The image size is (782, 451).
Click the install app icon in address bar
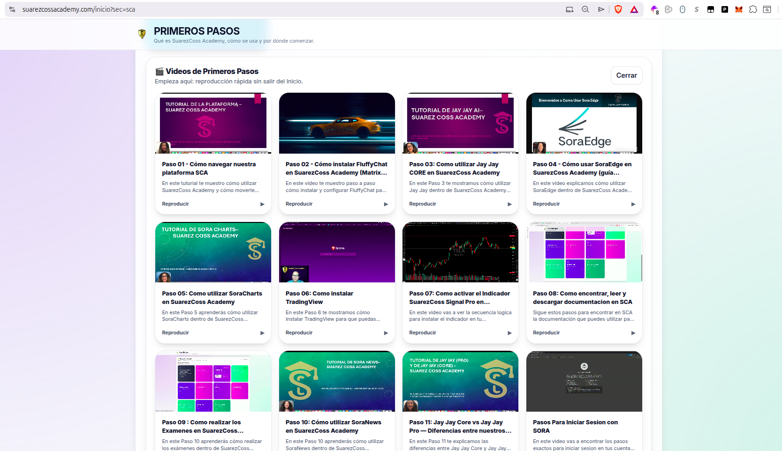(569, 9)
